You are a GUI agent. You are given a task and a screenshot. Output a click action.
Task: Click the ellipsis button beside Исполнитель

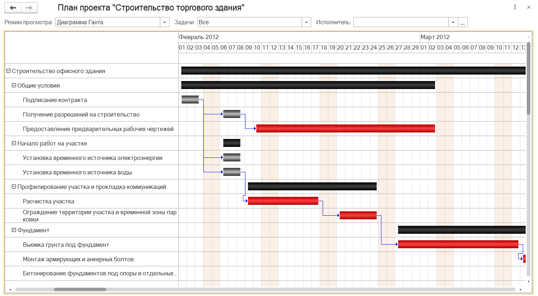coord(463,22)
